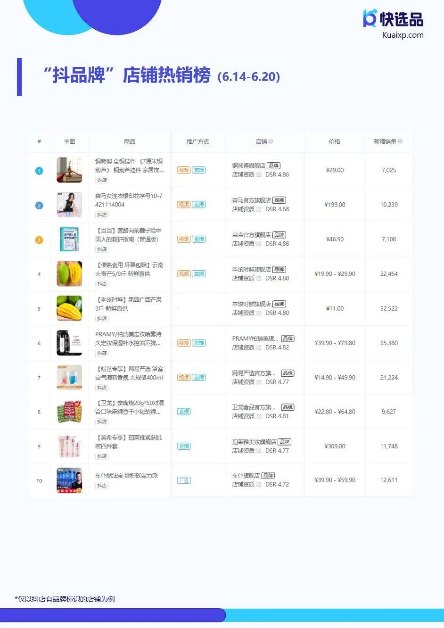Open 当当官方旗舰店 store link
This screenshot has height=628, width=444.
251,235
